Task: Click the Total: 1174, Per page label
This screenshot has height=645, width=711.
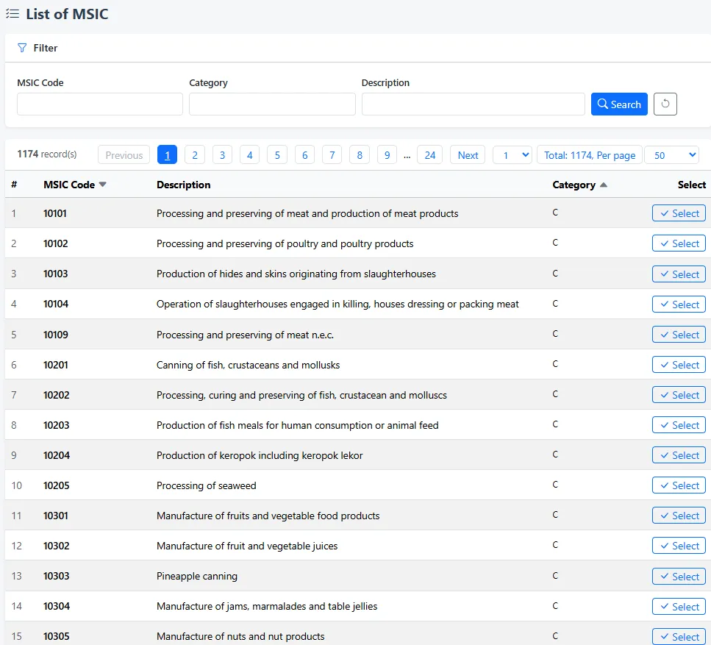Action: click(590, 154)
